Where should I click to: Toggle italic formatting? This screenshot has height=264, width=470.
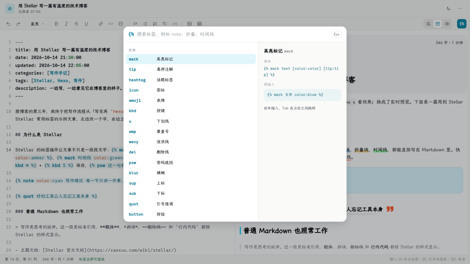coord(66,24)
